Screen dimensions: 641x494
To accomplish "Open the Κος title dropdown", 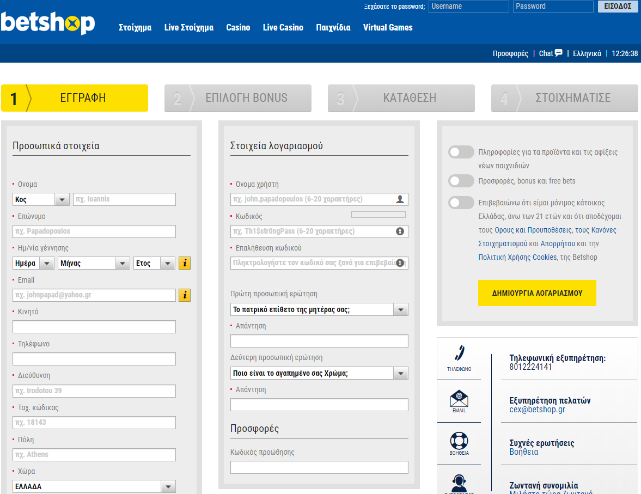I will tap(41, 199).
